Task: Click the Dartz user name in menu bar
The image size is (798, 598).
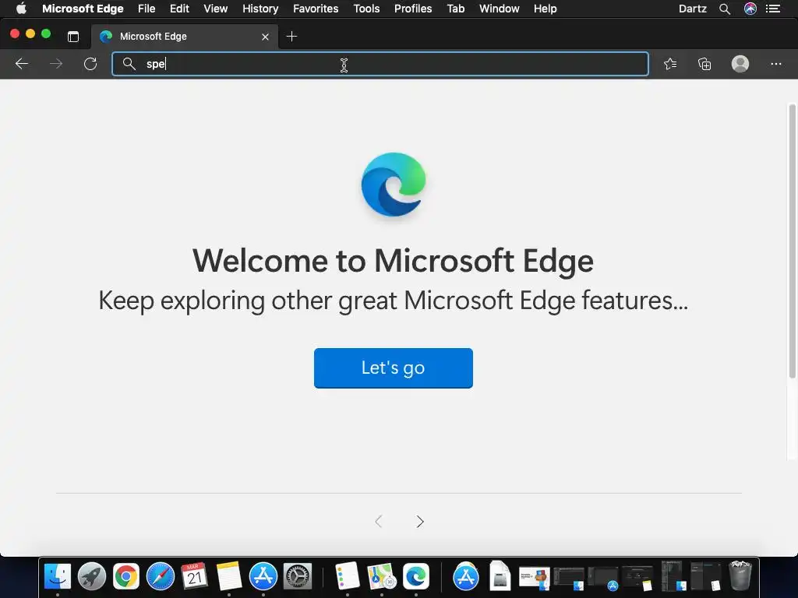Action: [692, 9]
